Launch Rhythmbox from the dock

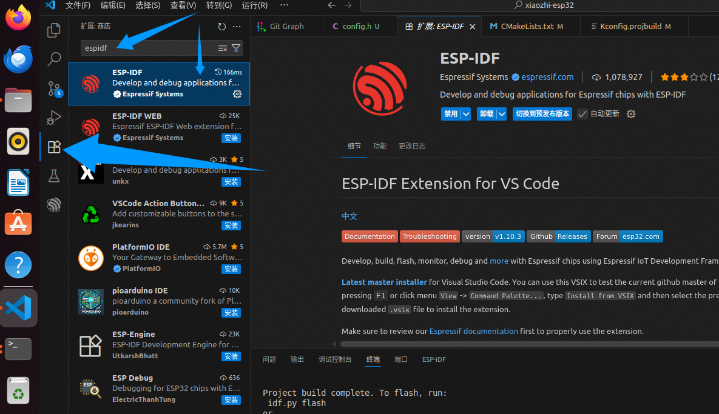tap(18, 141)
